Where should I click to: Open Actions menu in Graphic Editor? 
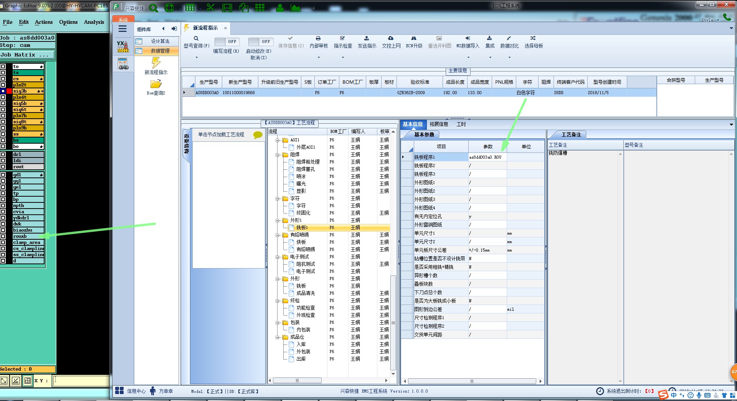point(44,22)
